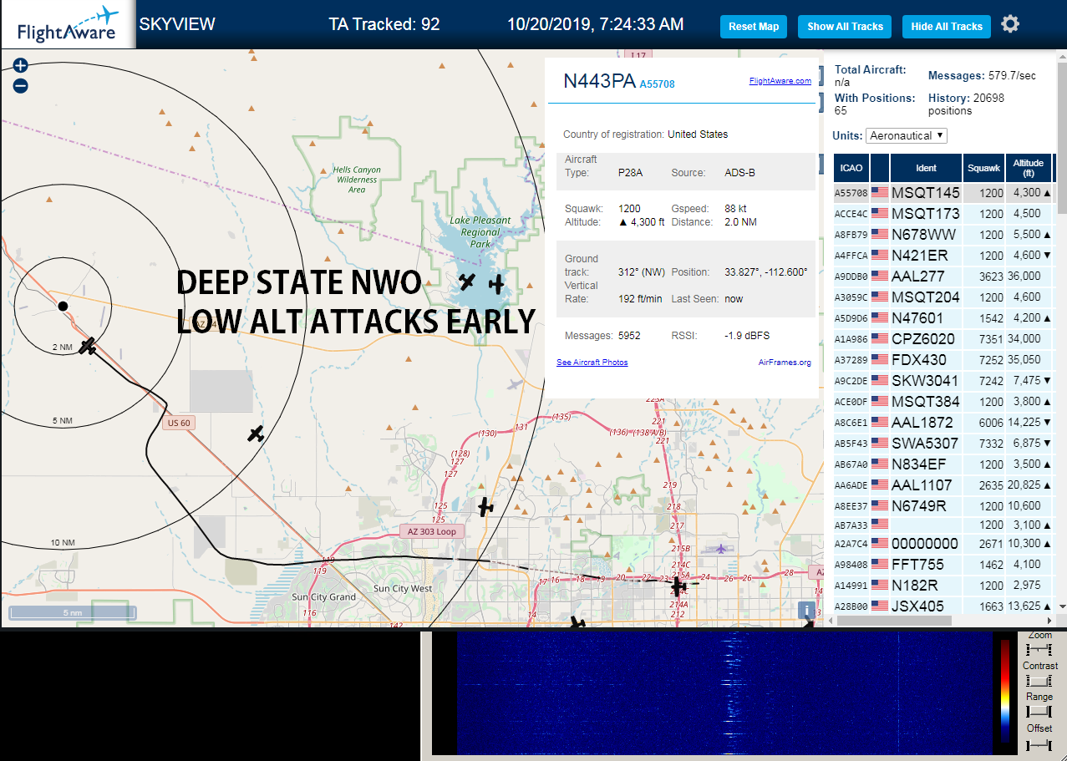Open the FlightAware.com link in aircraft panel
Viewport: 1067px width, 761px height.
tap(780, 81)
